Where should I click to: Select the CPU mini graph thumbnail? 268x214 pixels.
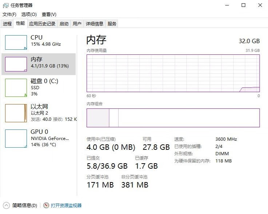pyautogui.click(x=16, y=42)
